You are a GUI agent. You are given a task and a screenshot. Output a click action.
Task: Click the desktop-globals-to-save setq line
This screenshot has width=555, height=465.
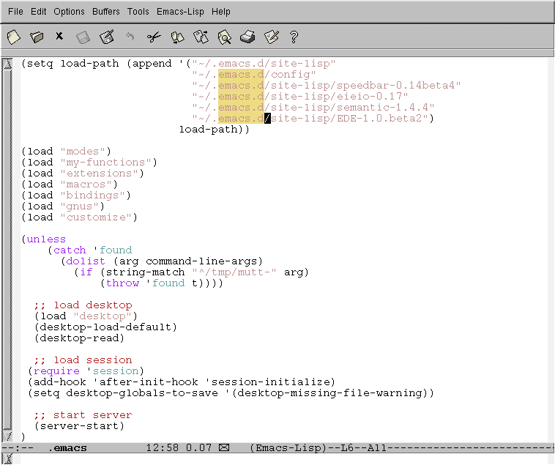(231, 393)
